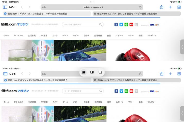Open RSS feed icon in upper screenshot page
The height and width of the screenshot is (122, 184).
136,25
